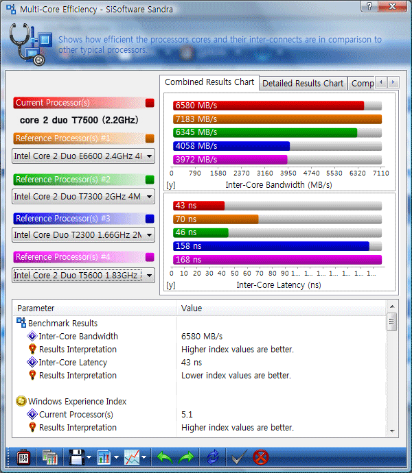Click the Value column header
This screenshot has width=412, height=473.
[x=281, y=308]
